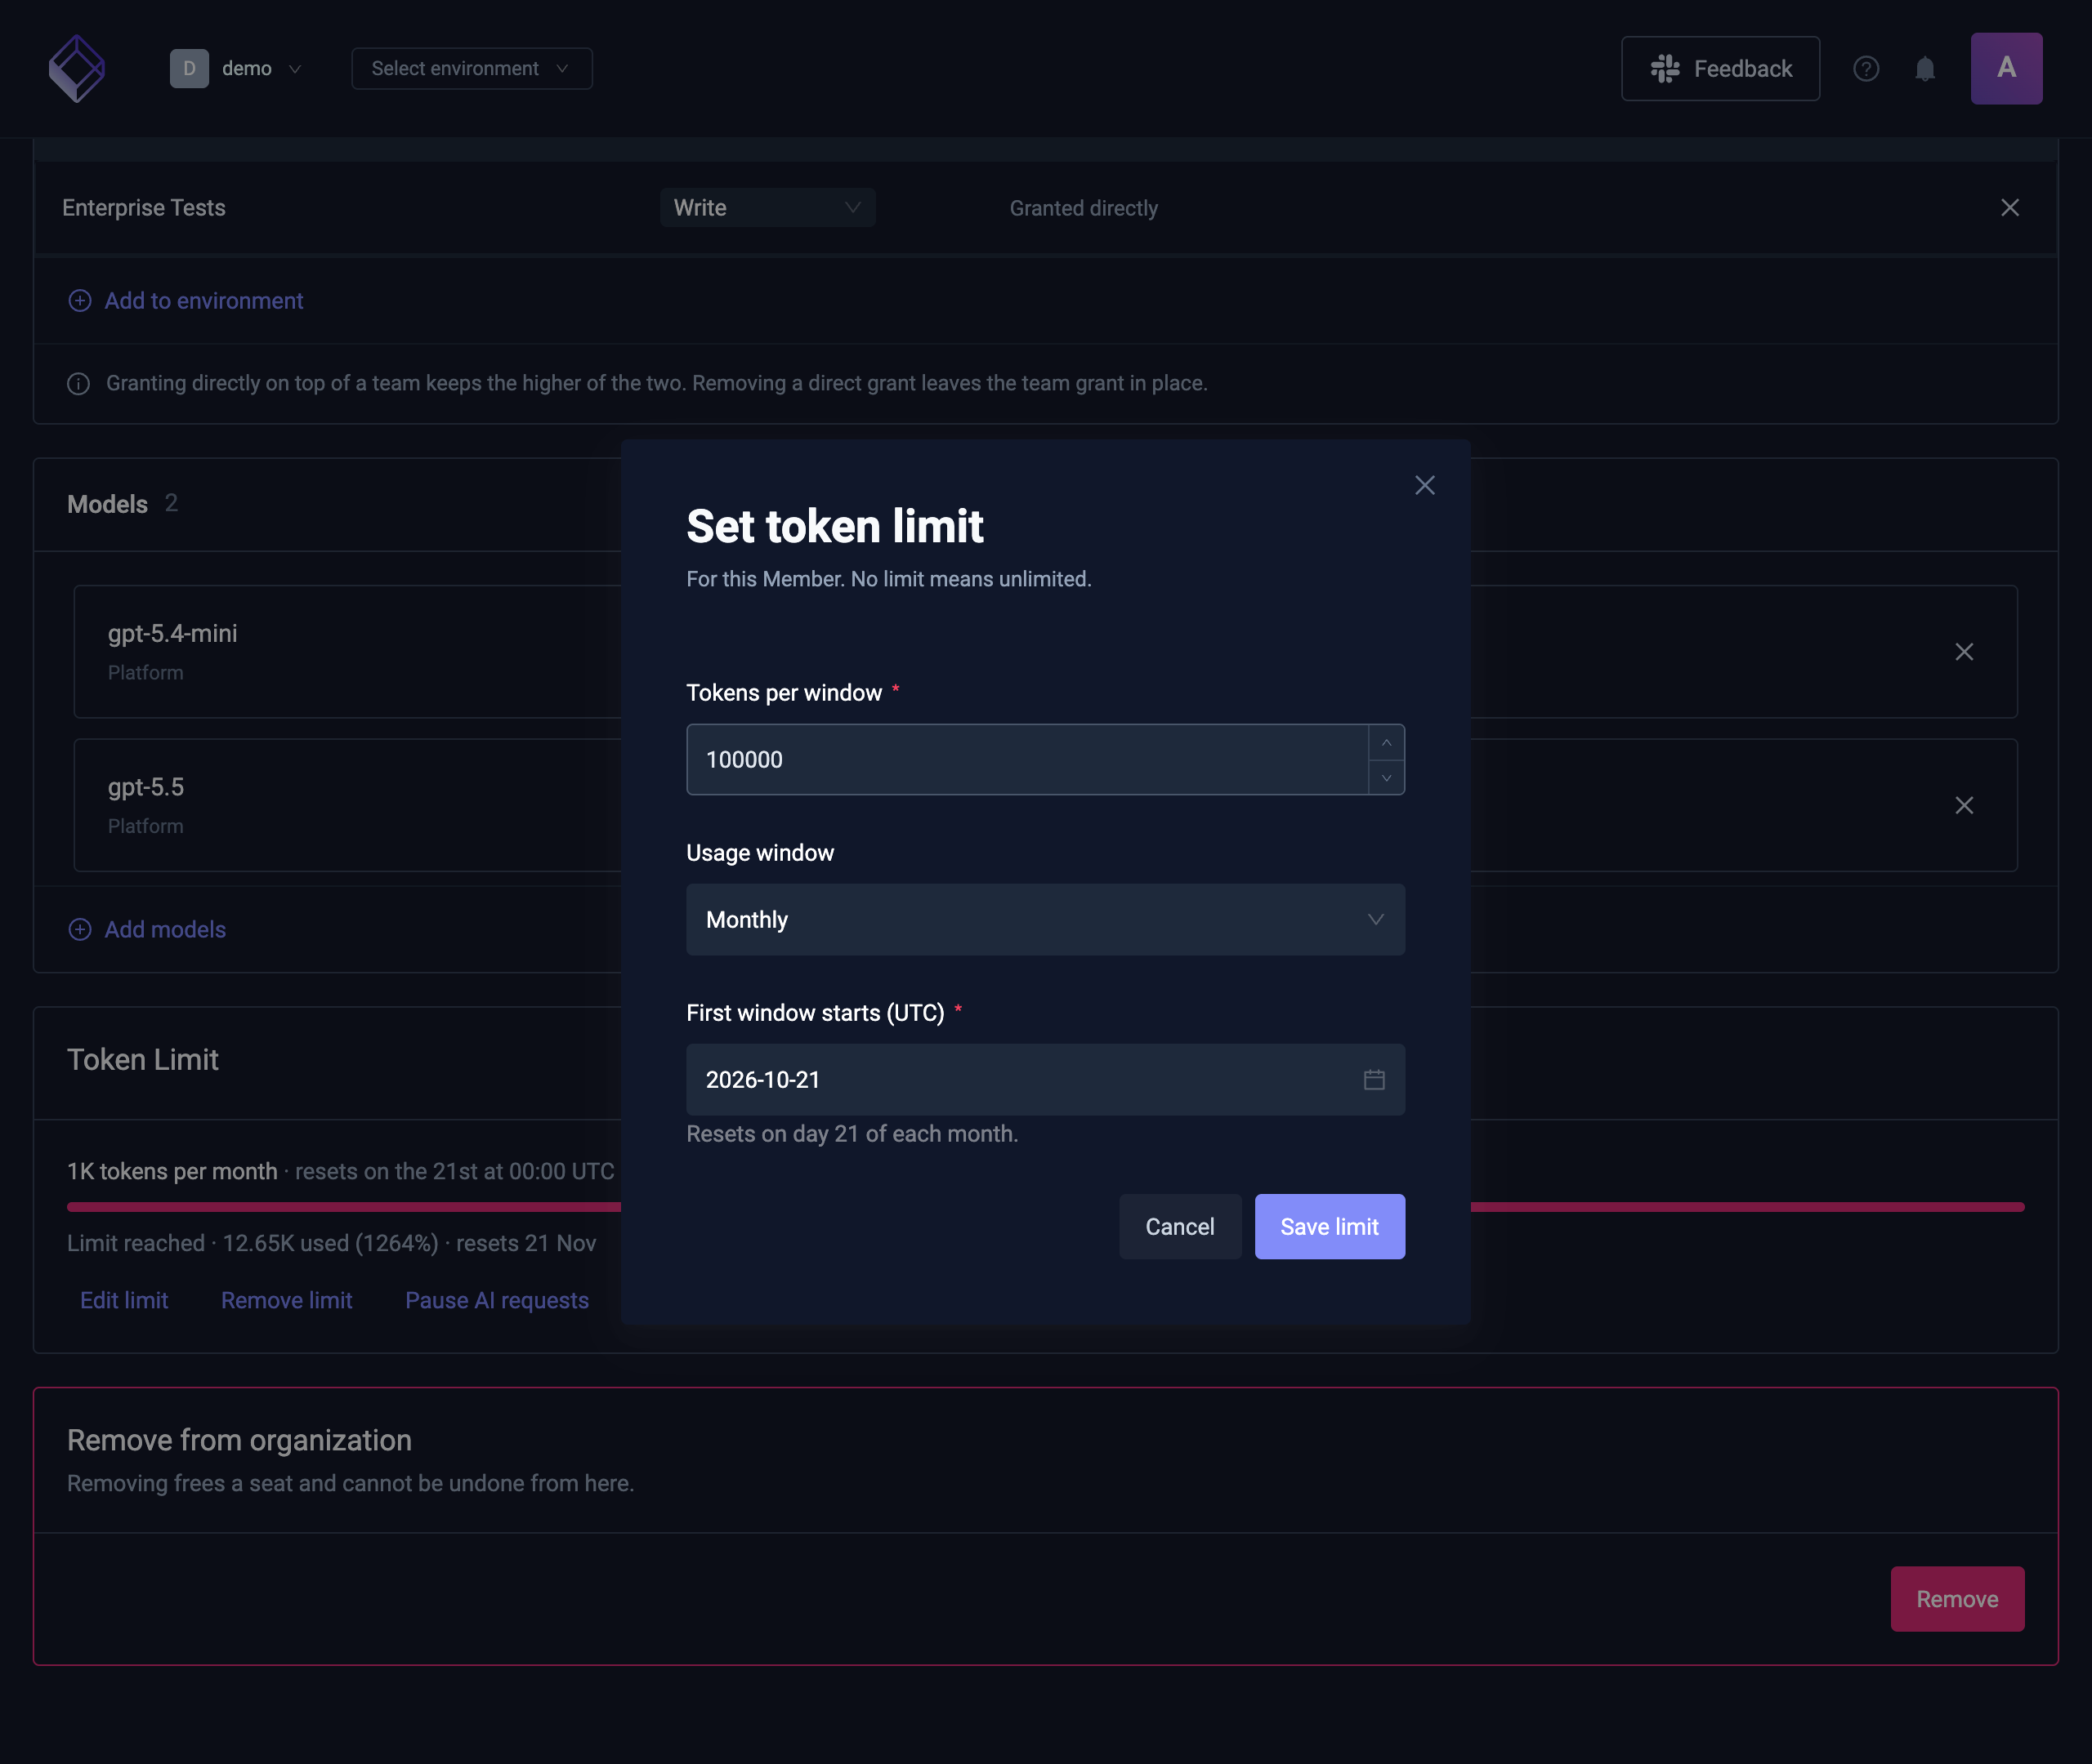Click 'Remove from organization' heading

(x=240, y=1441)
